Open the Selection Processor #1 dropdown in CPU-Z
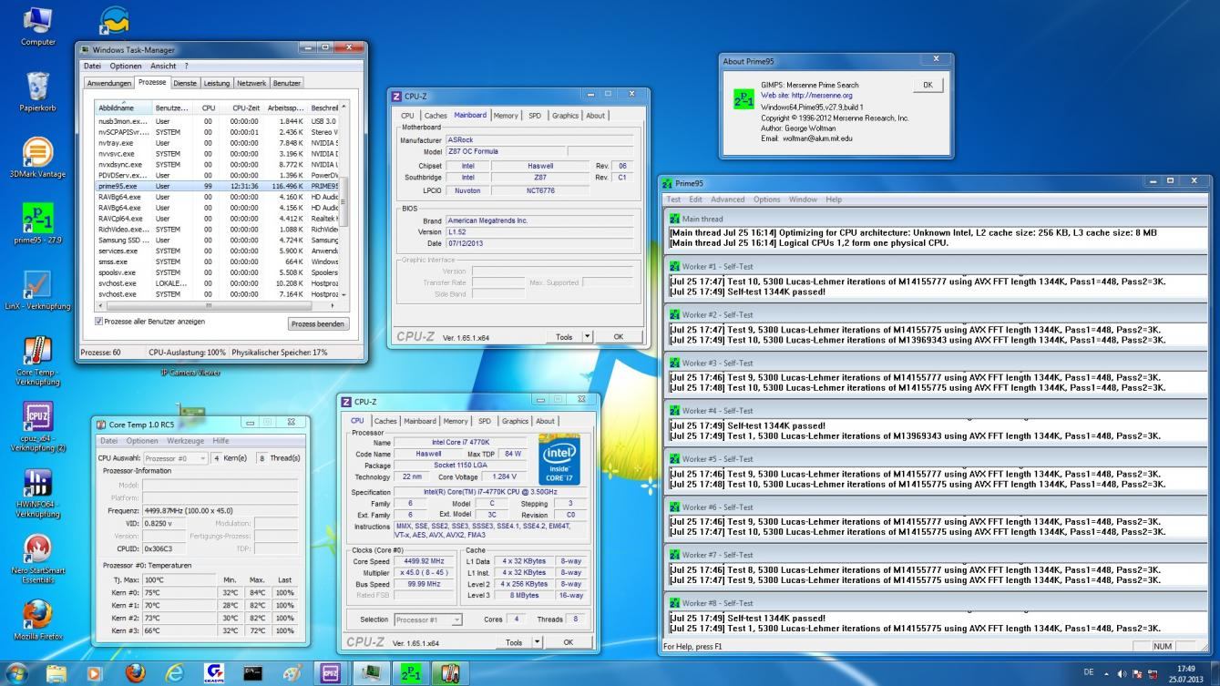The width and height of the screenshot is (1220, 686). pos(428,619)
